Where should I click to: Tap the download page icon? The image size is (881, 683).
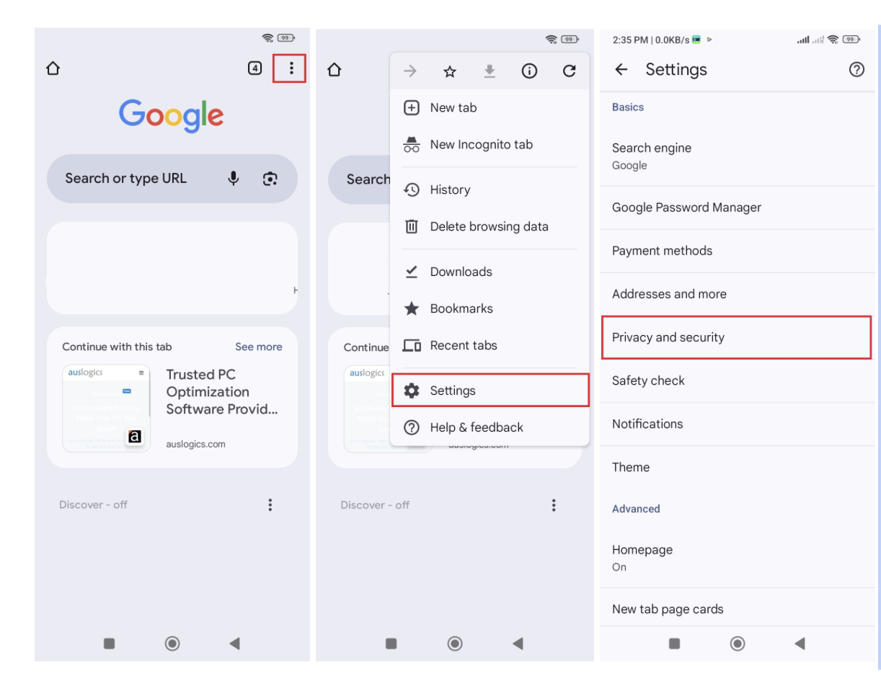[490, 71]
